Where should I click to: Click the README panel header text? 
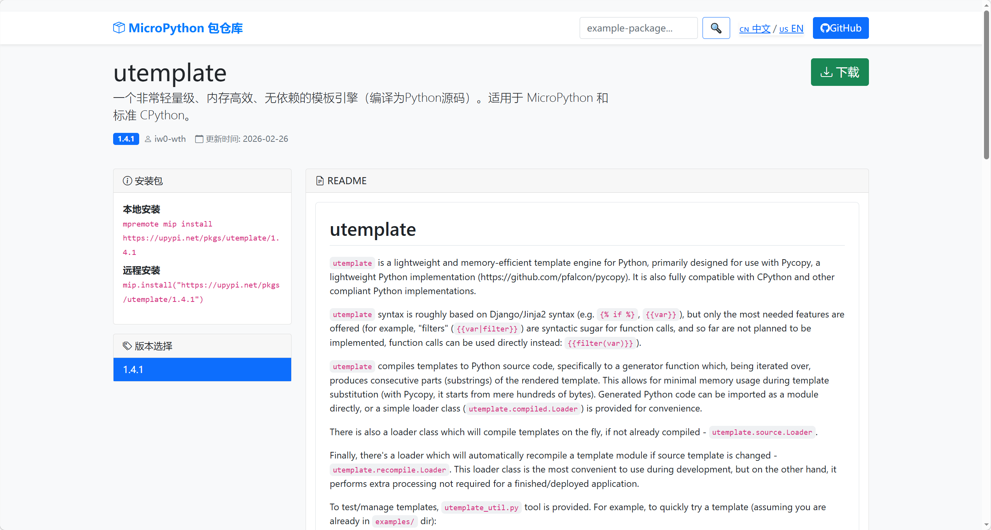click(x=347, y=181)
